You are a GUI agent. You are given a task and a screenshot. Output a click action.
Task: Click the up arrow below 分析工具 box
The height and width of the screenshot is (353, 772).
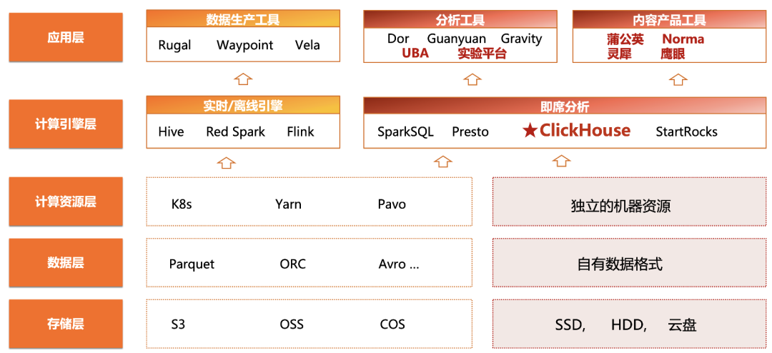[x=472, y=79]
